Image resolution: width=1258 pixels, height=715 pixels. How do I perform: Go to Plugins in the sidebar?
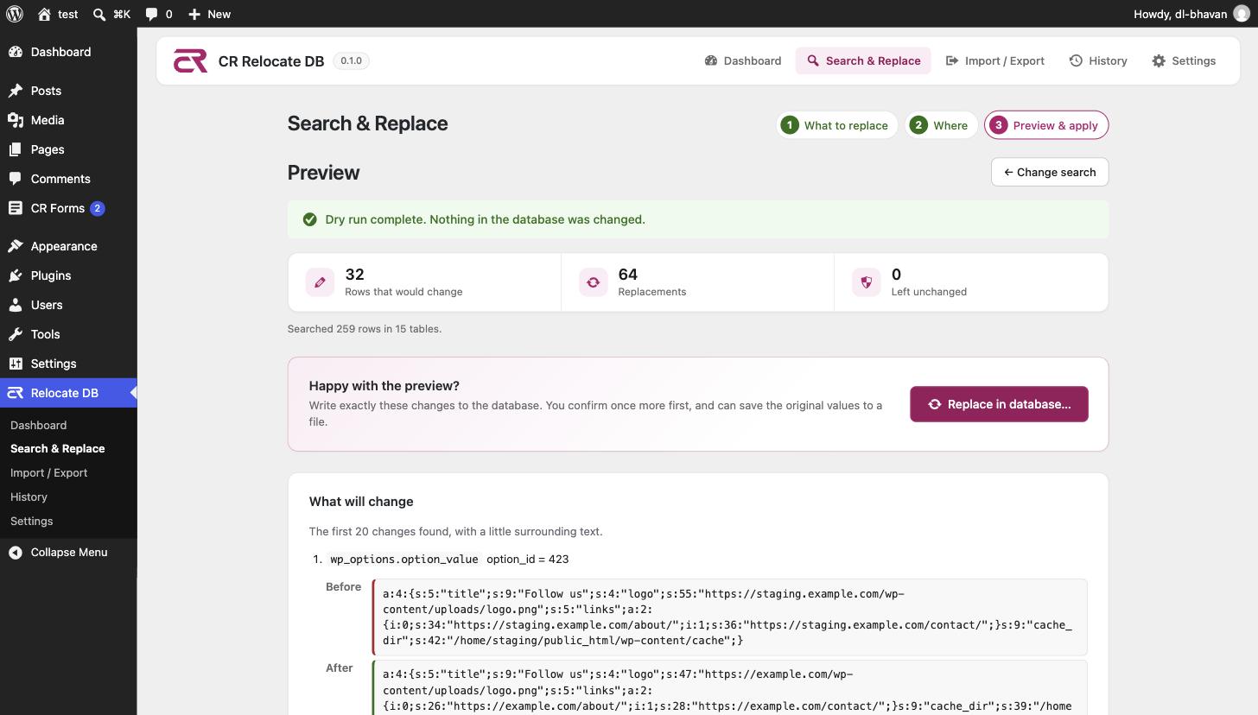(68, 275)
